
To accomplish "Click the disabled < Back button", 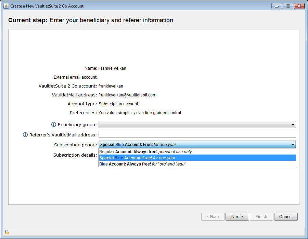I will 213,217.
